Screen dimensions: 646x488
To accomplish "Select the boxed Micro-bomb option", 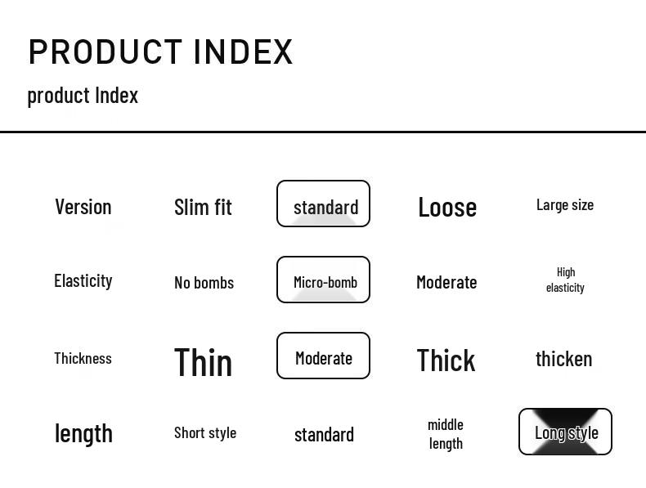I will (323, 280).
